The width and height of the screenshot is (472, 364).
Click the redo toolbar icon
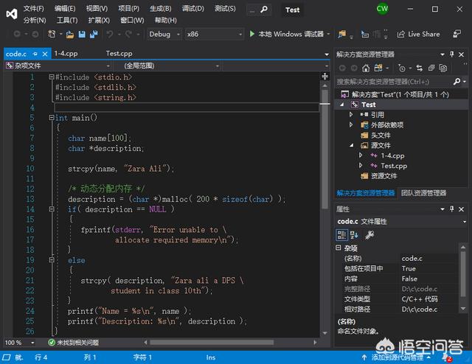pyautogui.click(x=128, y=35)
